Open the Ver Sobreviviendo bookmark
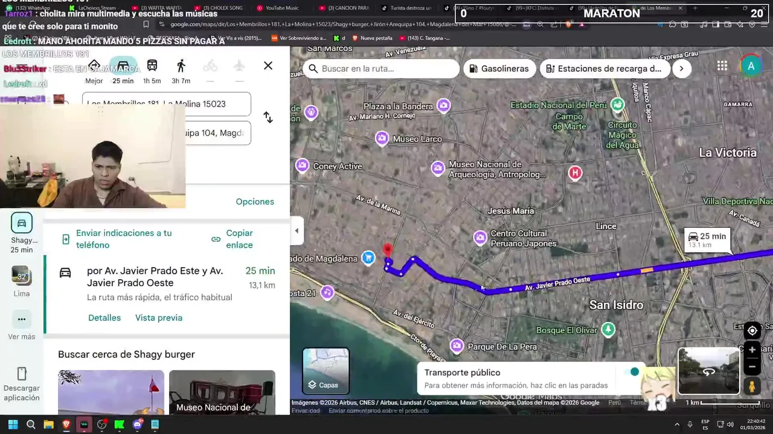 tap(298, 38)
